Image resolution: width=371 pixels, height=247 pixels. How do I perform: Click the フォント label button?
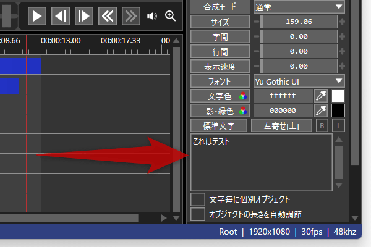pos(220,82)
